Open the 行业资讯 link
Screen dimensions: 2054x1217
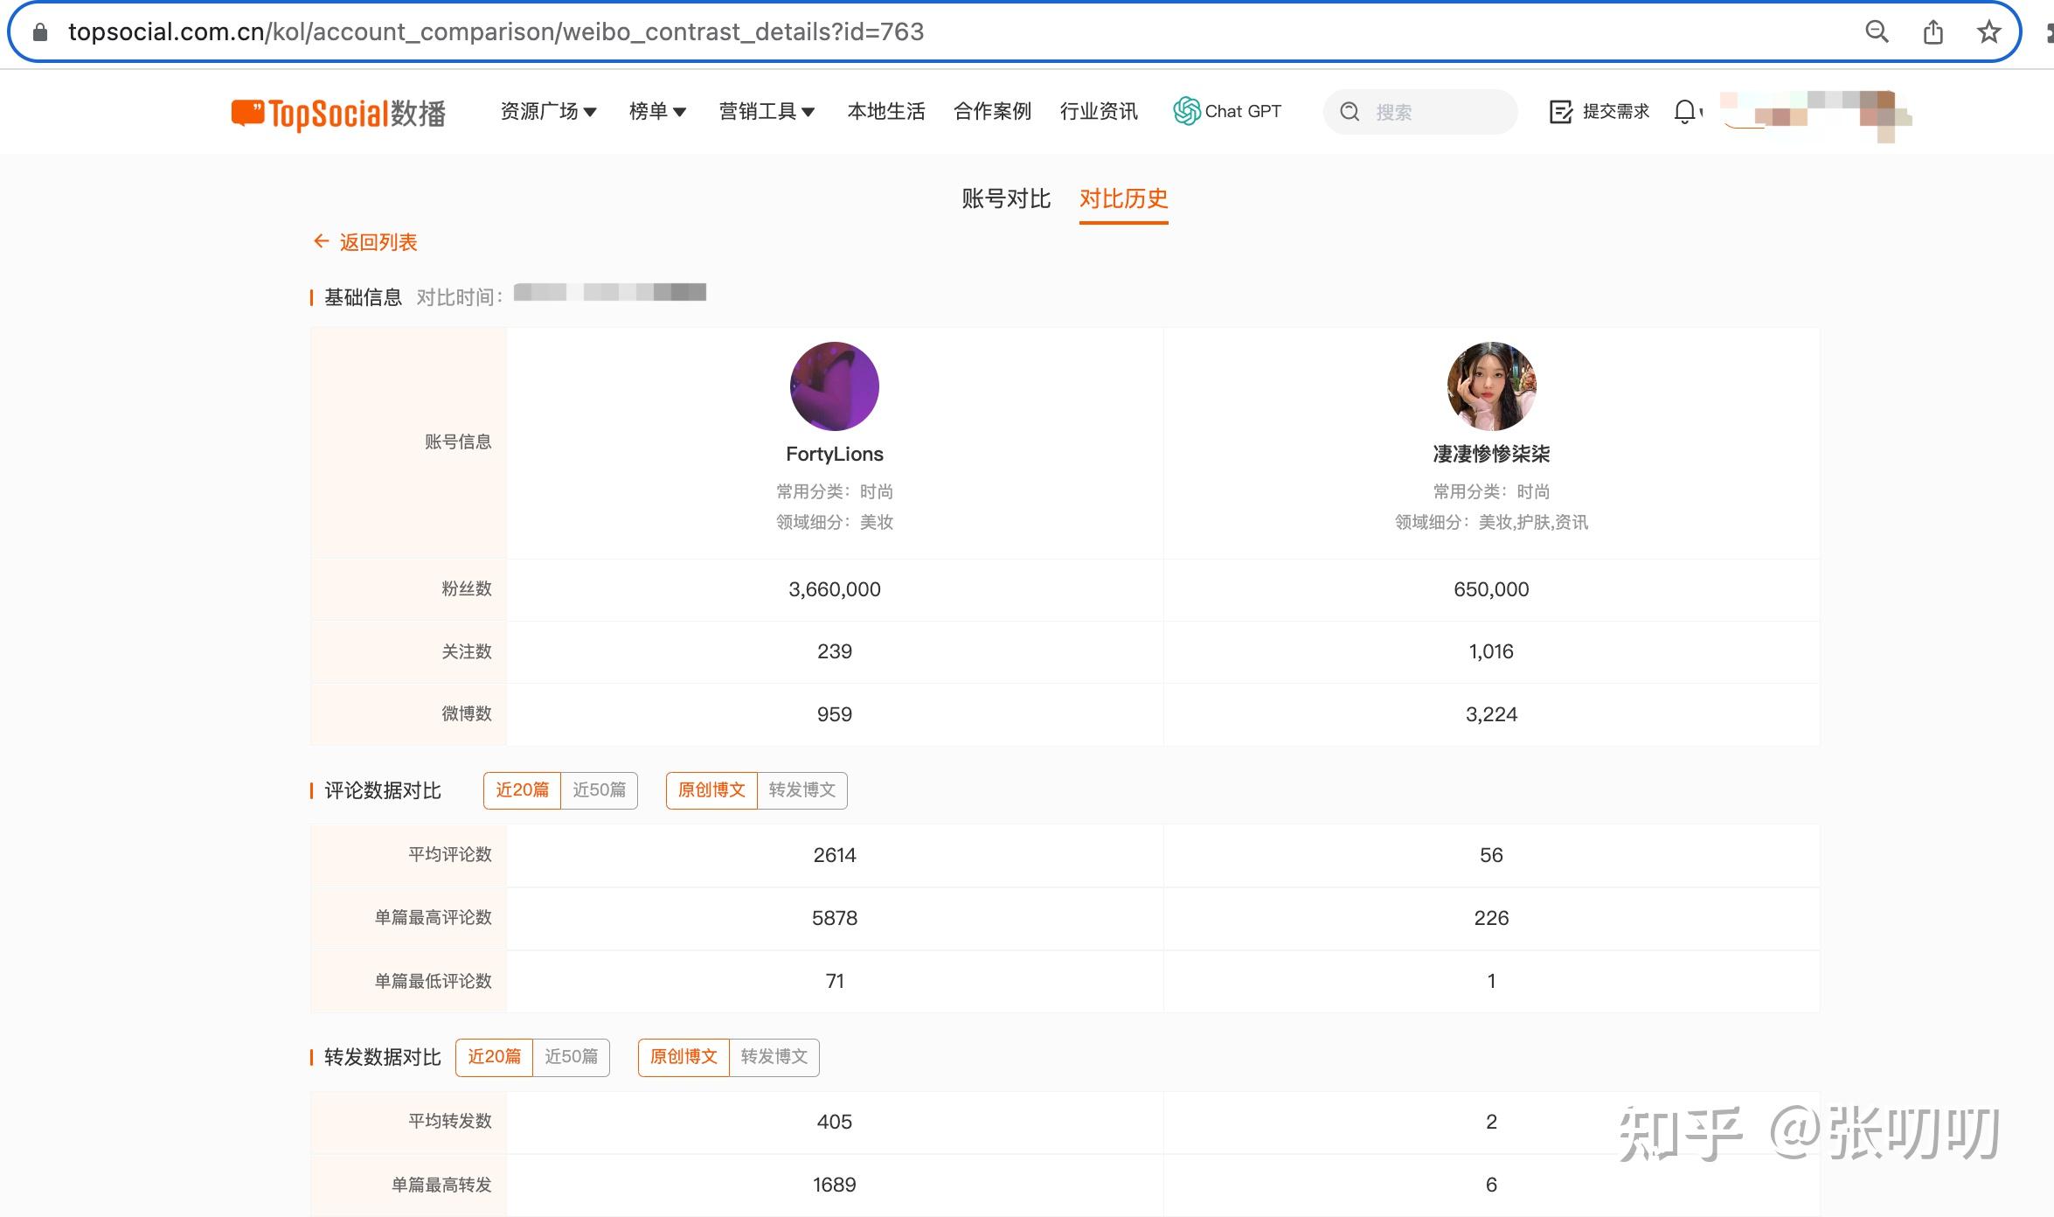click(x=1099, y=112)
